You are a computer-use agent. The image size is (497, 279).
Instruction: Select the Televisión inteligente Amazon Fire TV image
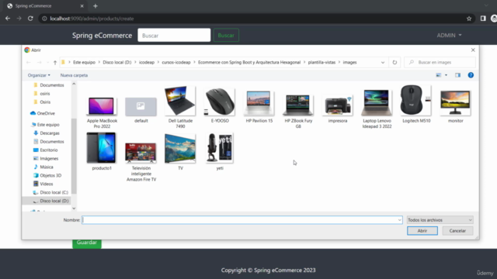[x=141, y=162]
